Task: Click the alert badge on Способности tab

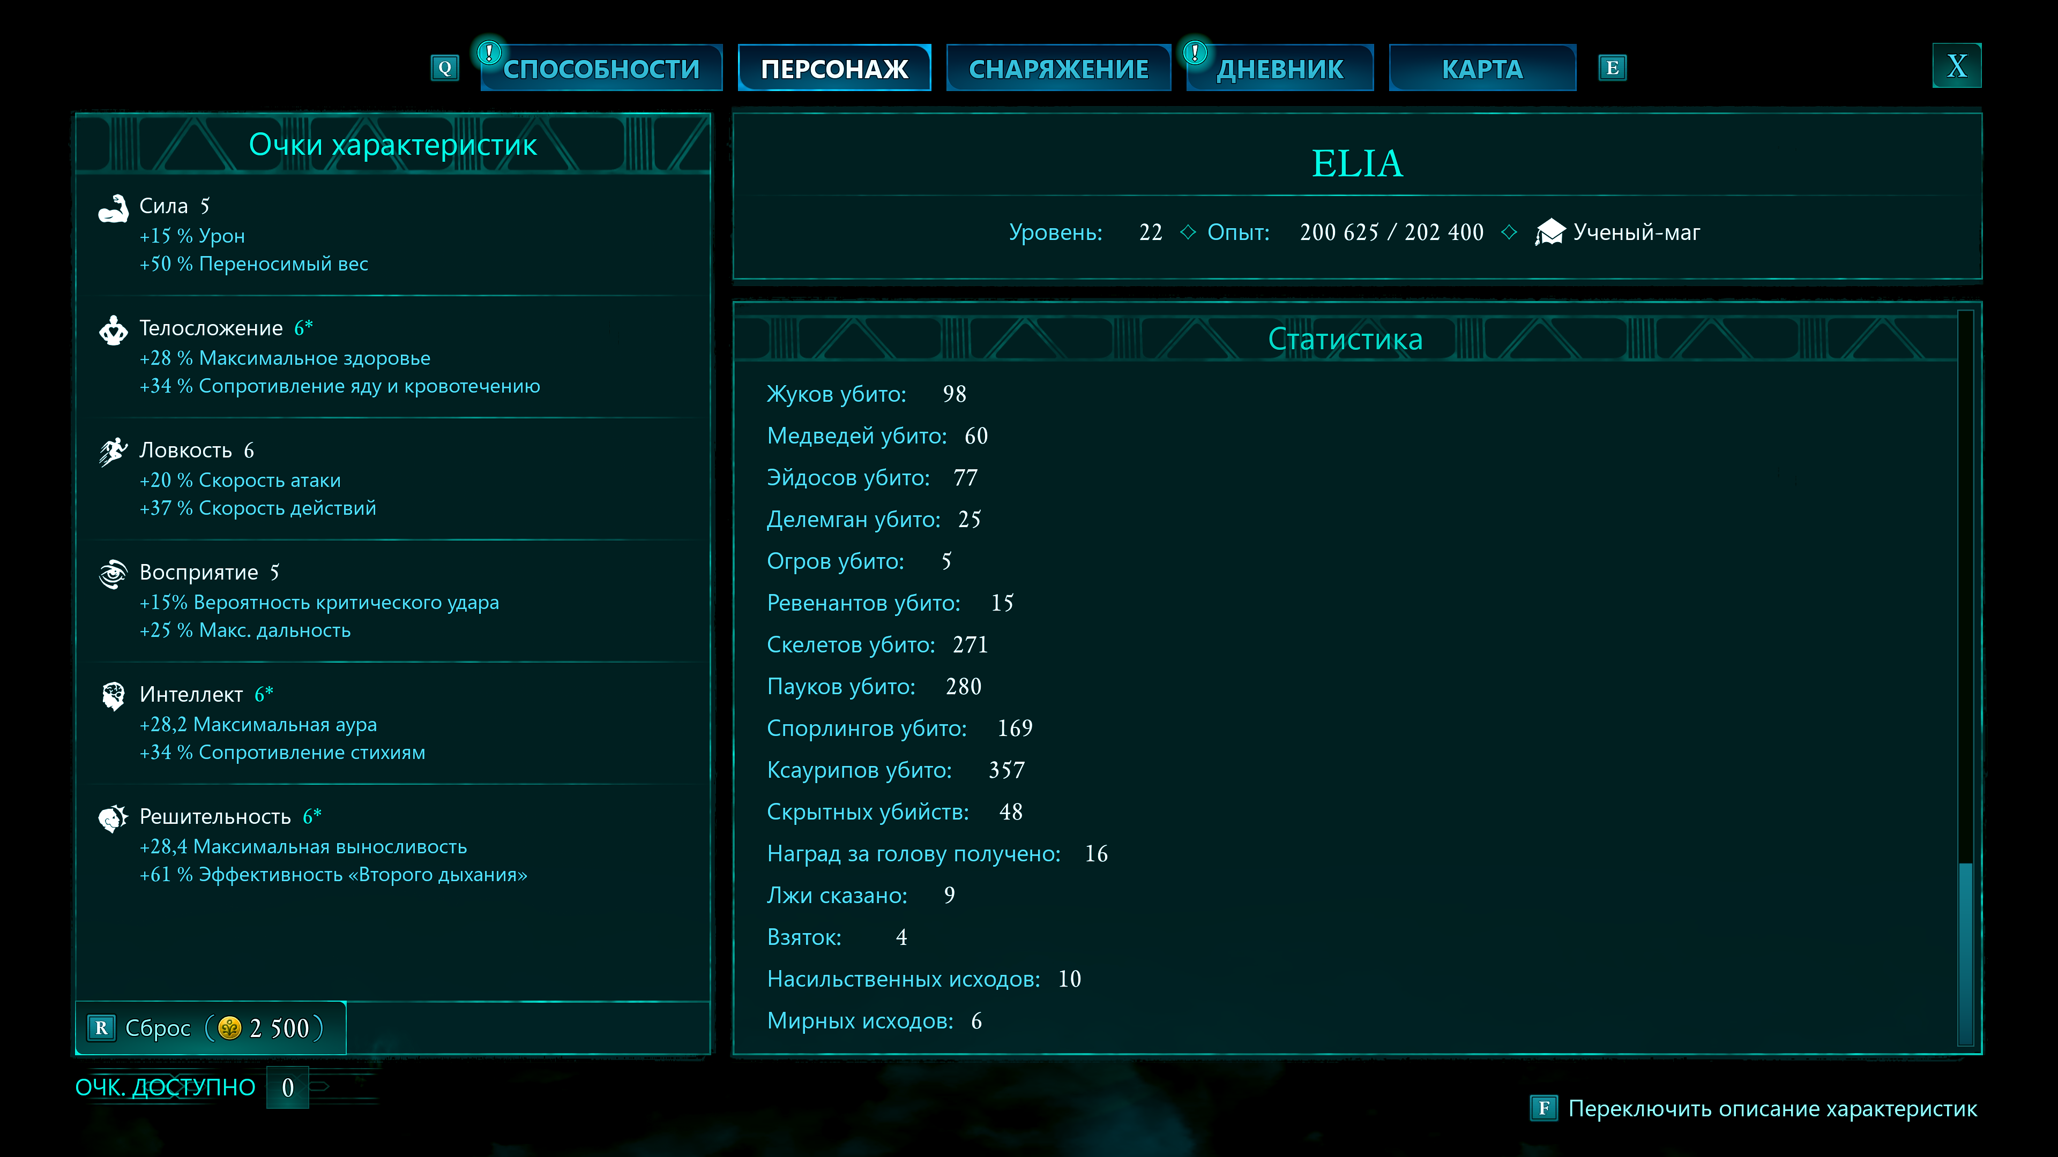Action: 488,52
